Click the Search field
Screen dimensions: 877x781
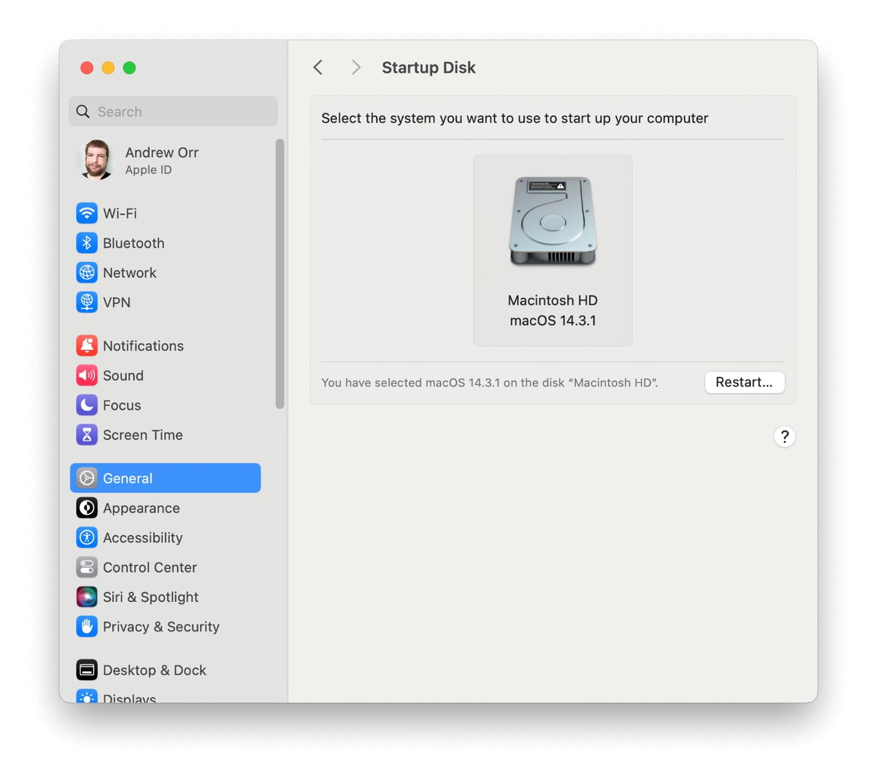[x=172, y=111]
